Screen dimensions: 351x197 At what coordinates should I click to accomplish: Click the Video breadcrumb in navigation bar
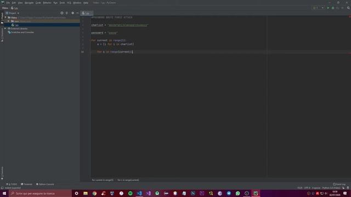[x=5, y=8]
